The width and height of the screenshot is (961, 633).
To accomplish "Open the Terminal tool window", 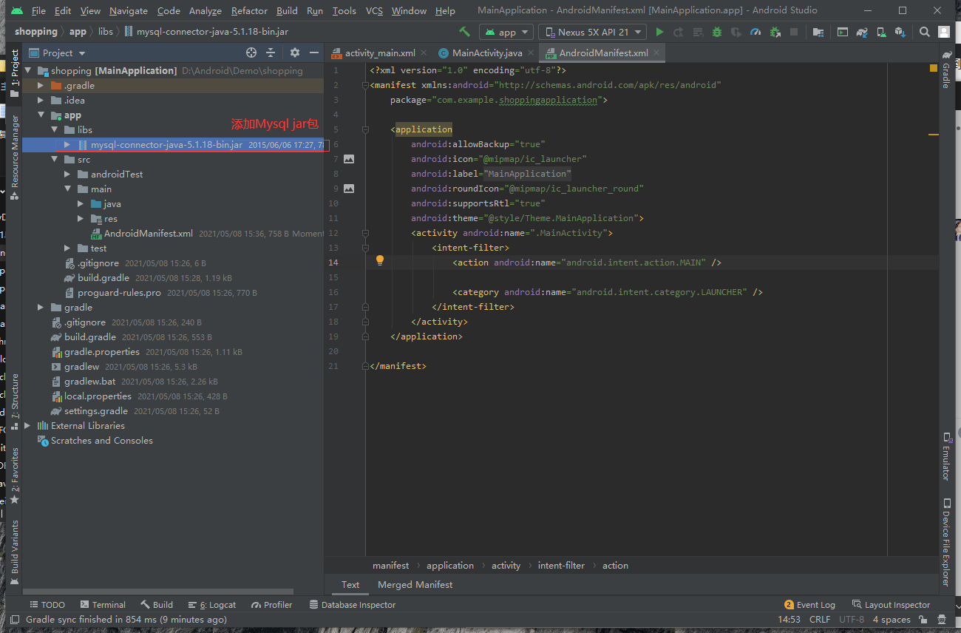I will click(103, 604).
